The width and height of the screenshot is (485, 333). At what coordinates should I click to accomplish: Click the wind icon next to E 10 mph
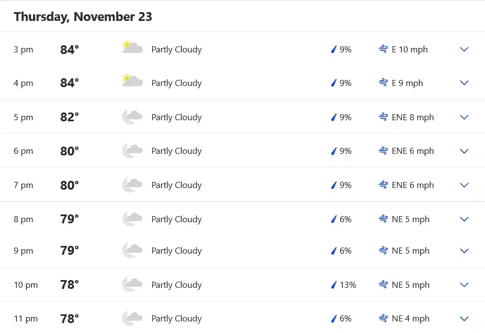coord(383,49)
